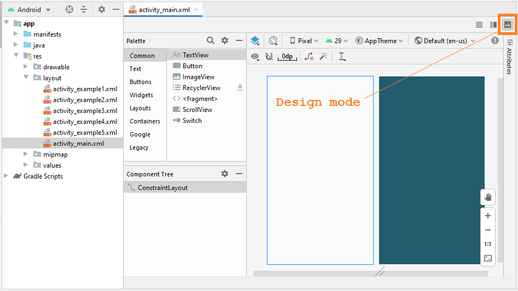The image size is (518, 291).
Task: Select Containers palette category
Action: 145,121
